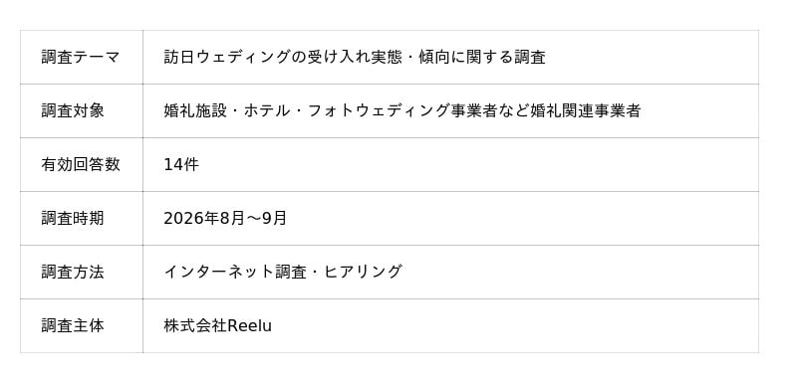Screen dimensions: 797x383
Task: Click the 調査方法 label cell
Action: 82,273
